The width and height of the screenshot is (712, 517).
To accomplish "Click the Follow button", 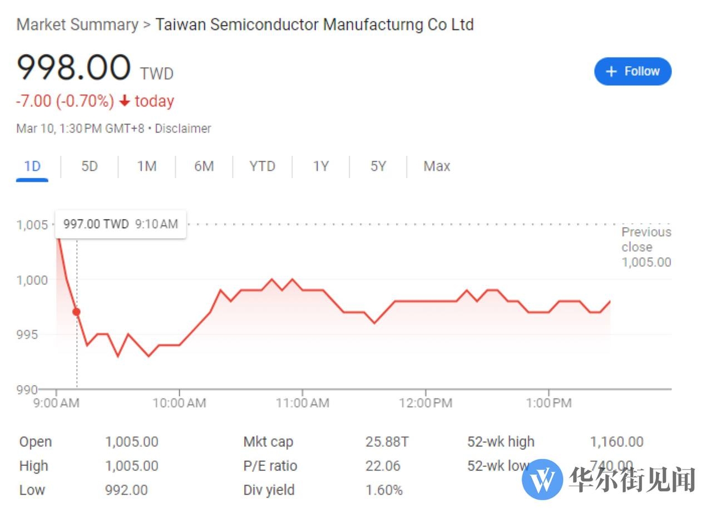I will (632, 71).
